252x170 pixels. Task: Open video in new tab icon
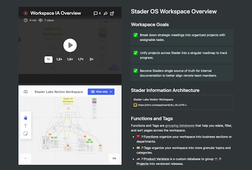pos(112,13)
